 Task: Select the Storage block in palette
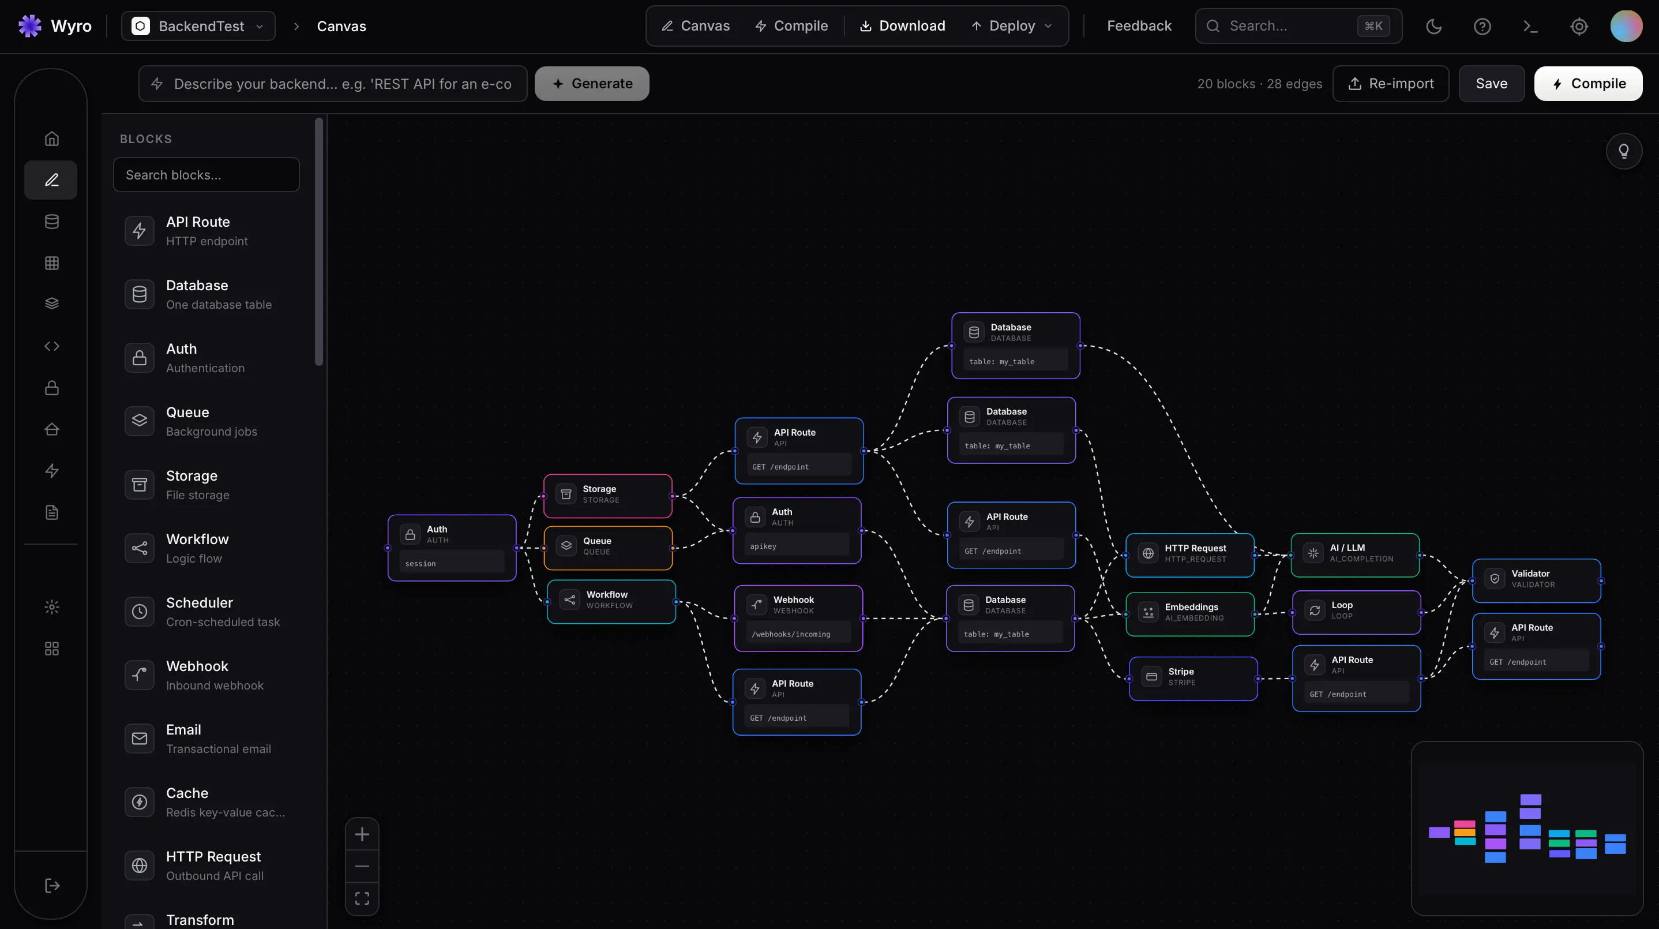[x=206, y=485]
